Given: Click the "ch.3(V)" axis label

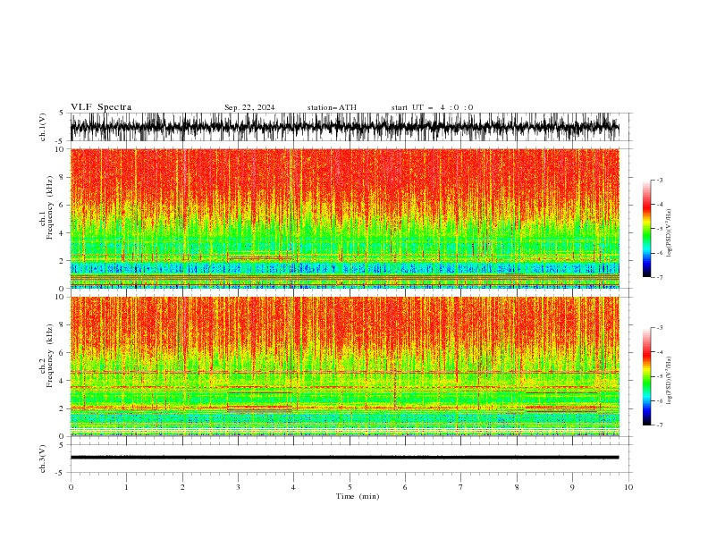Looking at the screenshot, I should click(x=43, y=459).
